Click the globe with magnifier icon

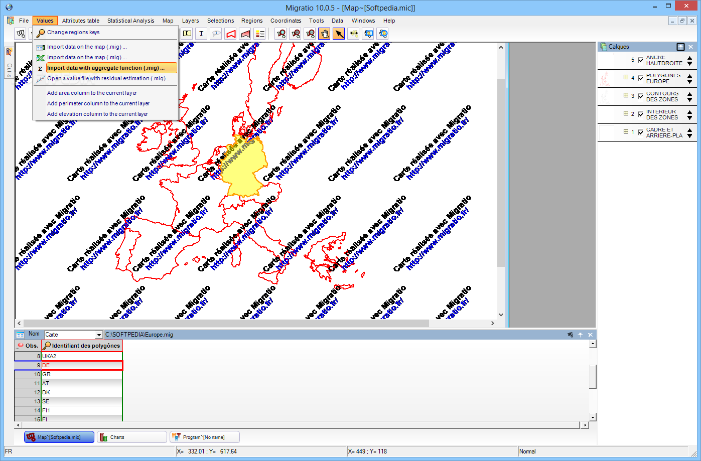383,34
